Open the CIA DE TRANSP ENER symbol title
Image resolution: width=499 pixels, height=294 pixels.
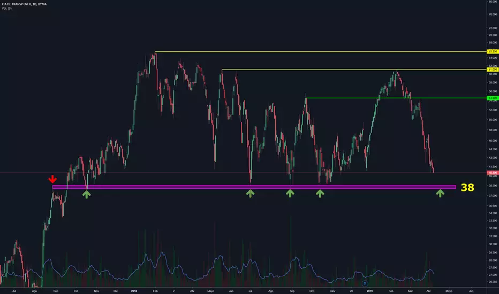tap(24, 4)
